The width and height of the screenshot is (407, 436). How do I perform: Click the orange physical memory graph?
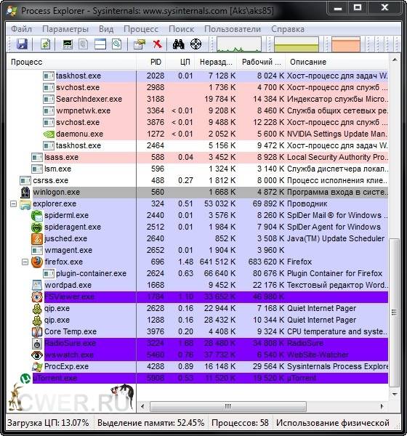tap(346, 44)
